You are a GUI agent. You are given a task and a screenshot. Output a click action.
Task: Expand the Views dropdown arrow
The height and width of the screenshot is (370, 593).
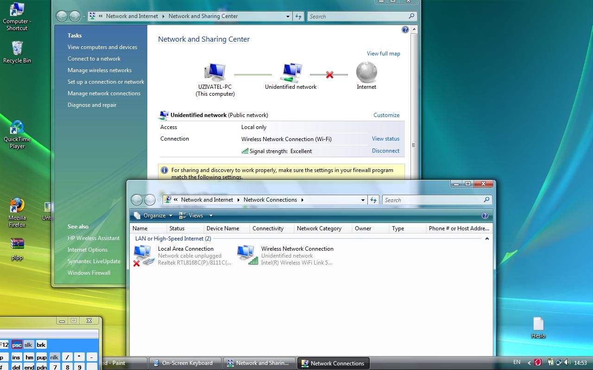[211, 216]
